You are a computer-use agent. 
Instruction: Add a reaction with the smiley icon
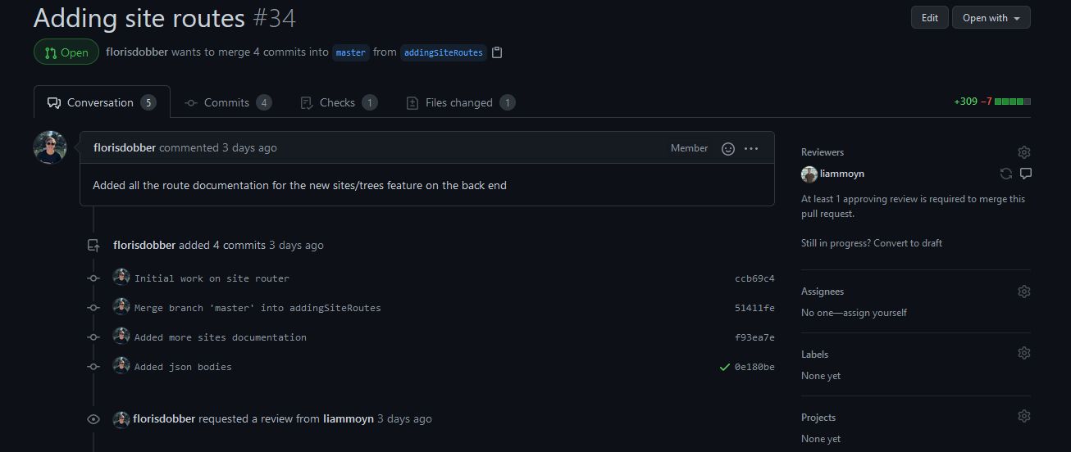click(x=727, y=148)
